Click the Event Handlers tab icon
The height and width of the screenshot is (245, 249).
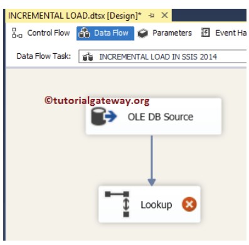(x=205, y=33)
